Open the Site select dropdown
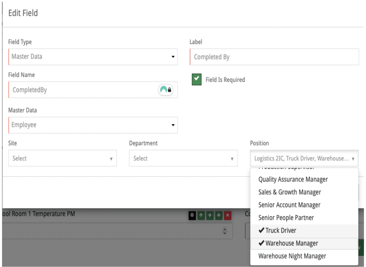The height and width of the screenshot is (267, 366). pyautogui.click(x=63, y=159)
